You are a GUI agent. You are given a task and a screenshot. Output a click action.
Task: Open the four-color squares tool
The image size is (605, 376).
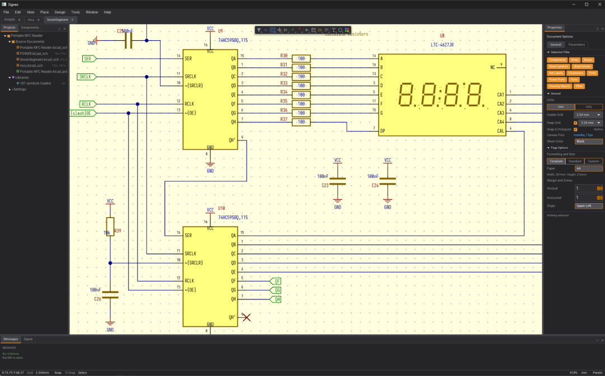(x=347, y=30)
